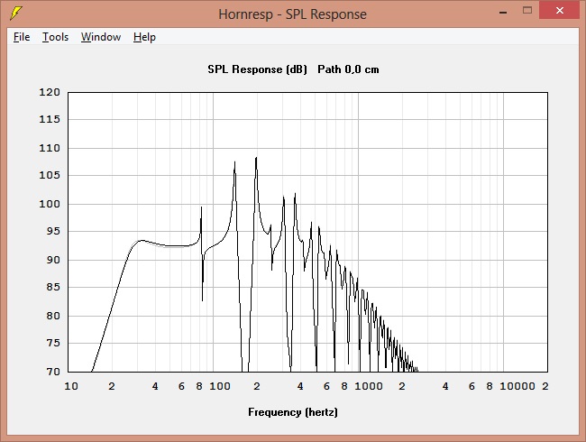
Task: Click the 105 dB y-axis label
Action: [50, 175]
